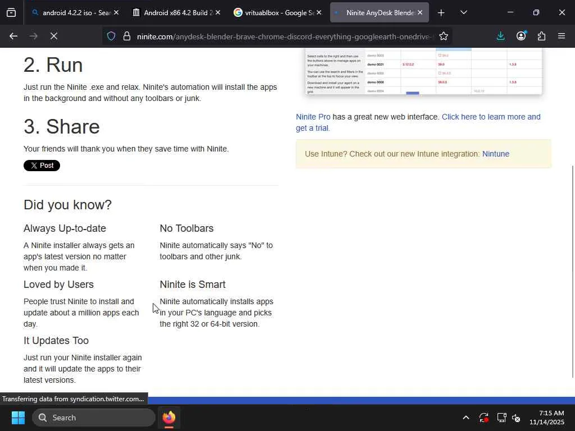Click the 'It Updates Too' subheading
This screenshot has height=431, width=575.
click(56, 341)
